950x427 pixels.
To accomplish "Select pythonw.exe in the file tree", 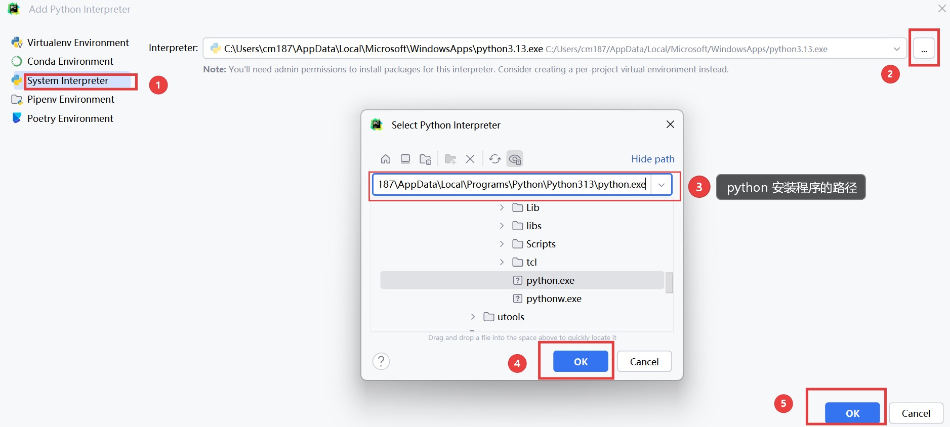I will point(553,298).
